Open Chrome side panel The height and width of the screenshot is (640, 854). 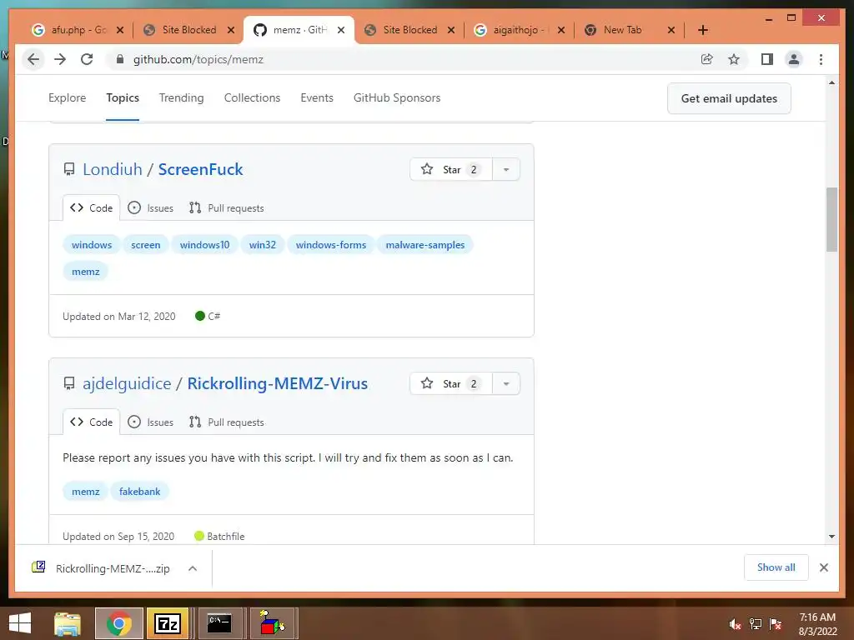pyautogui.click(x=767, y=59)
